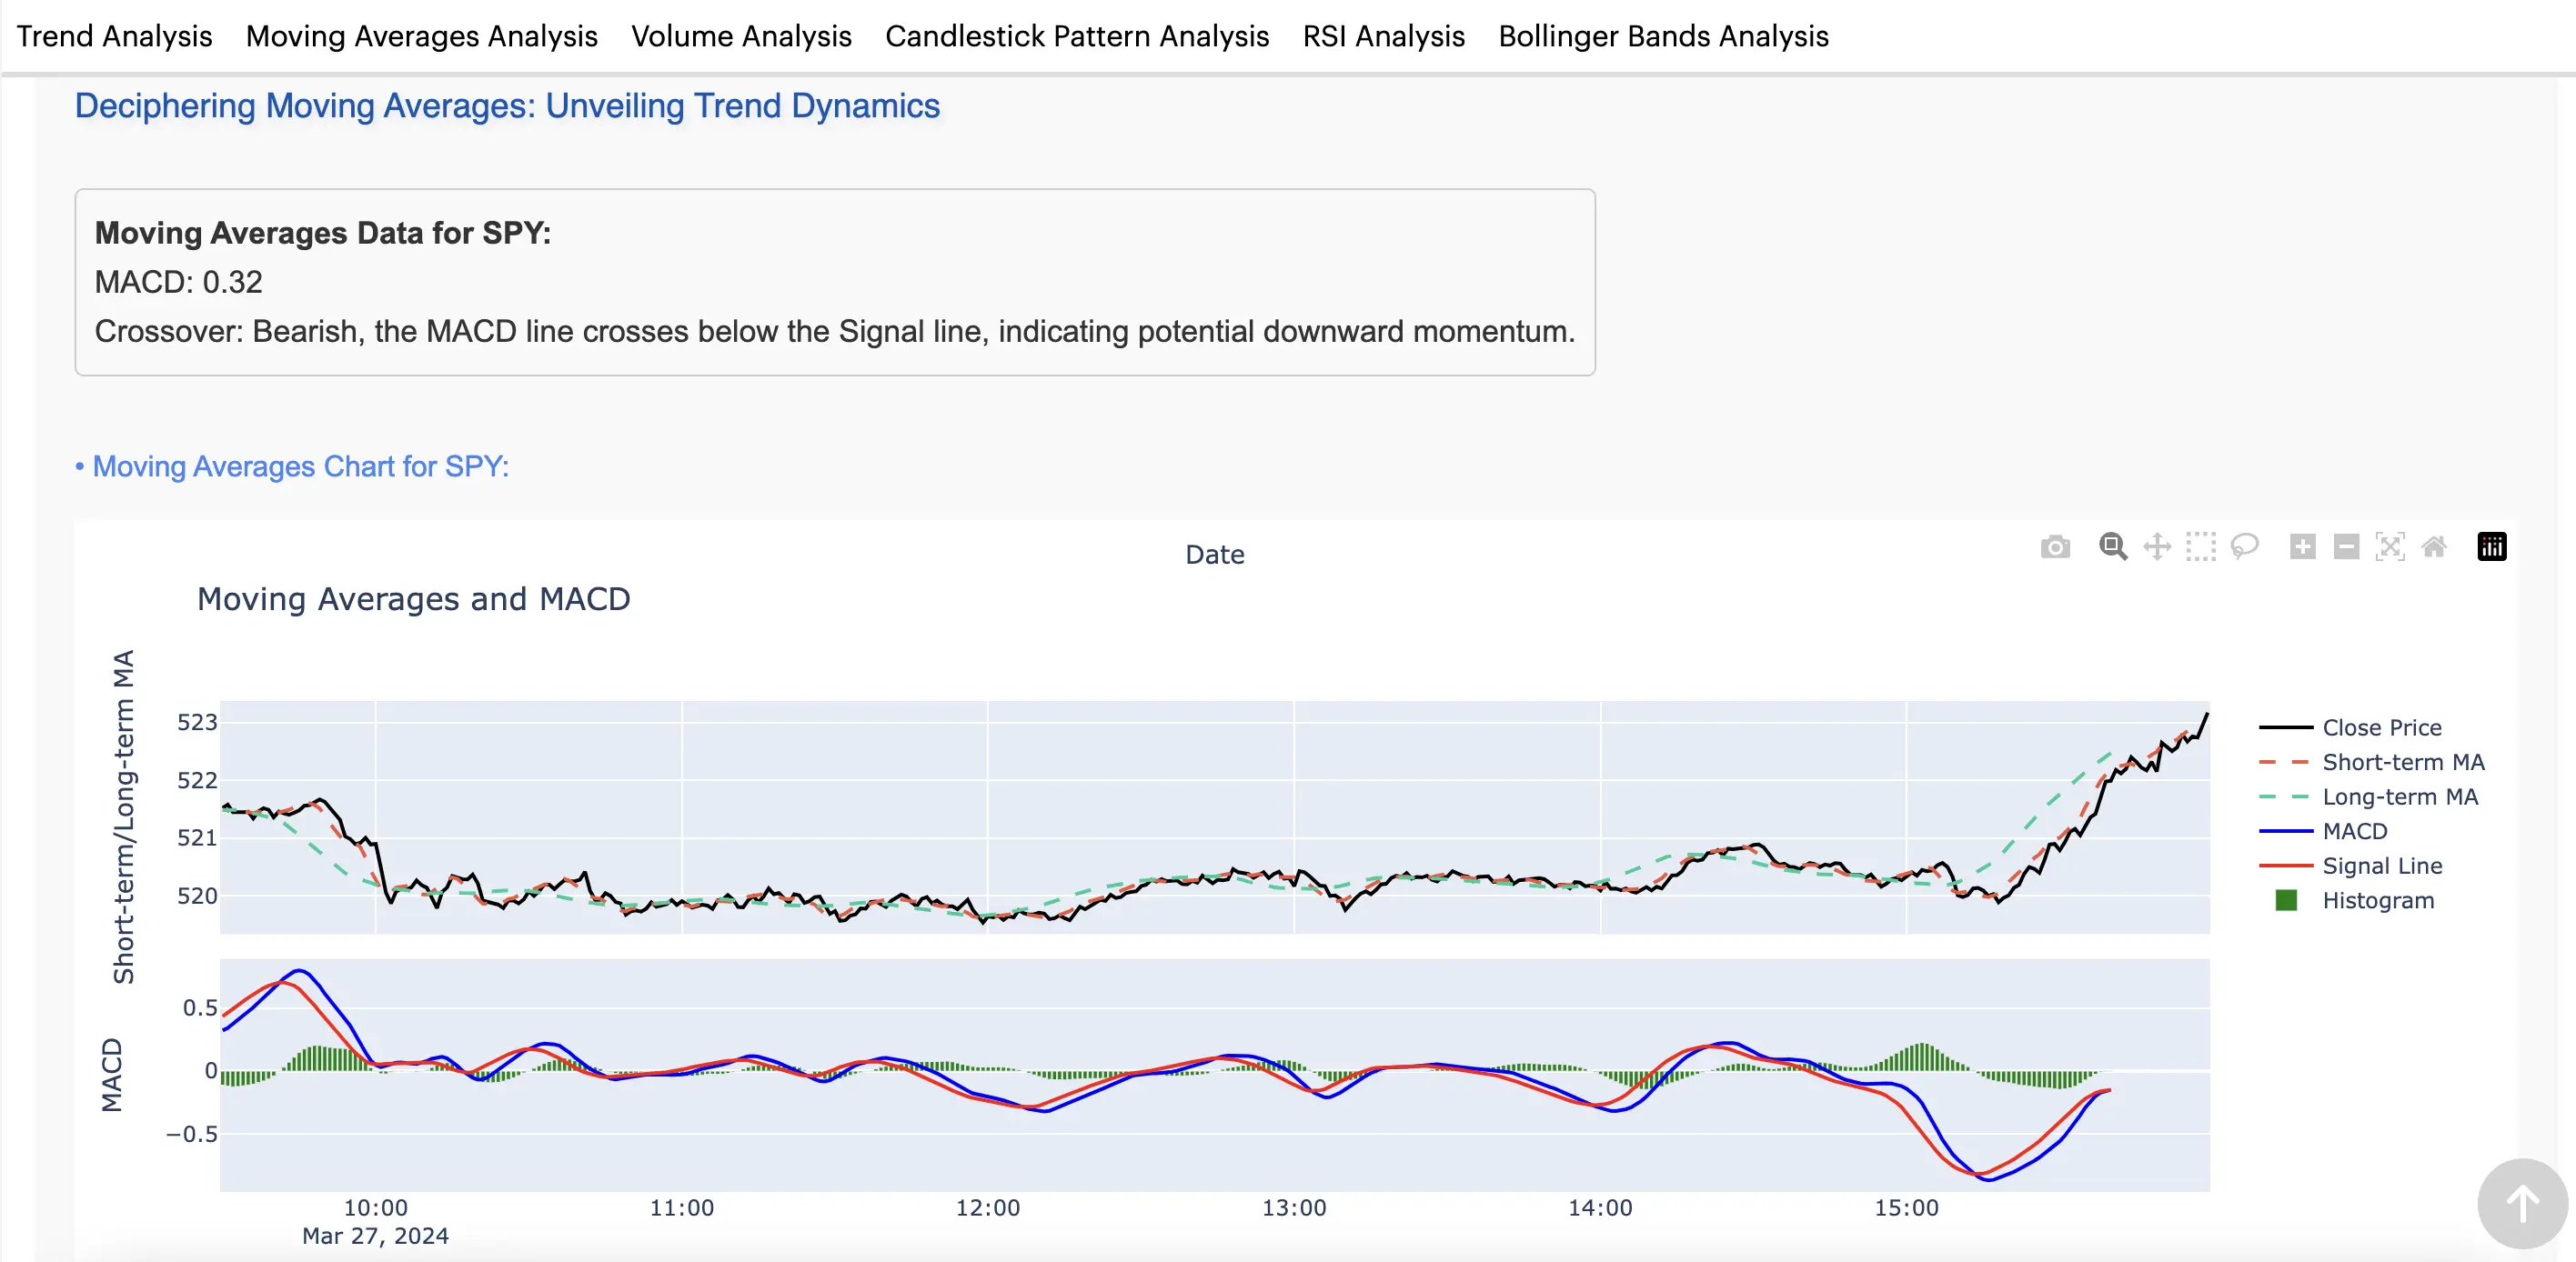Click the MACD: 0.32 value text

pyautogui.click(x=178, y=282)
